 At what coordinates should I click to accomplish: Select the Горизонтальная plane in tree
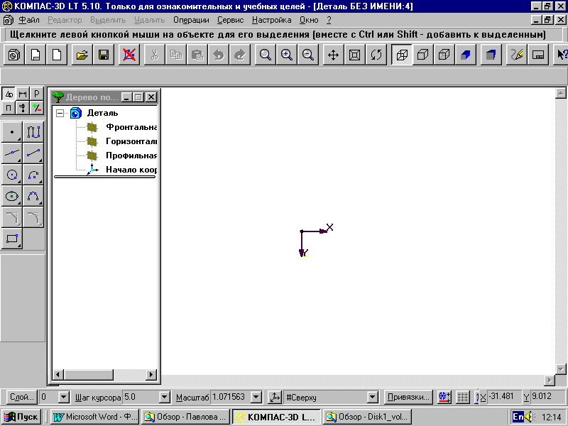[131, 141]
